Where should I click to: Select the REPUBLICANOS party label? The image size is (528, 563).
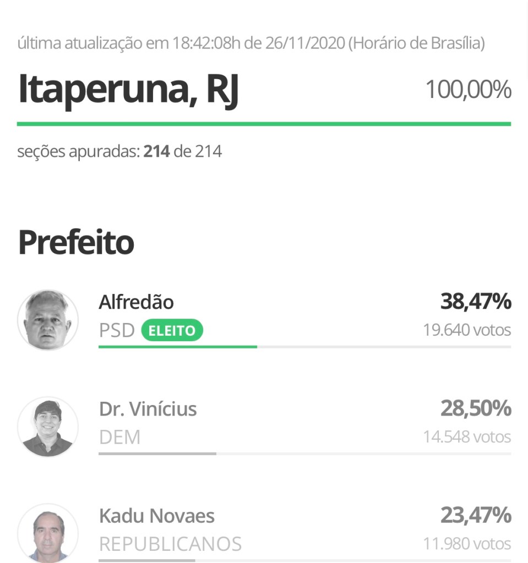[x=170, y=544]
